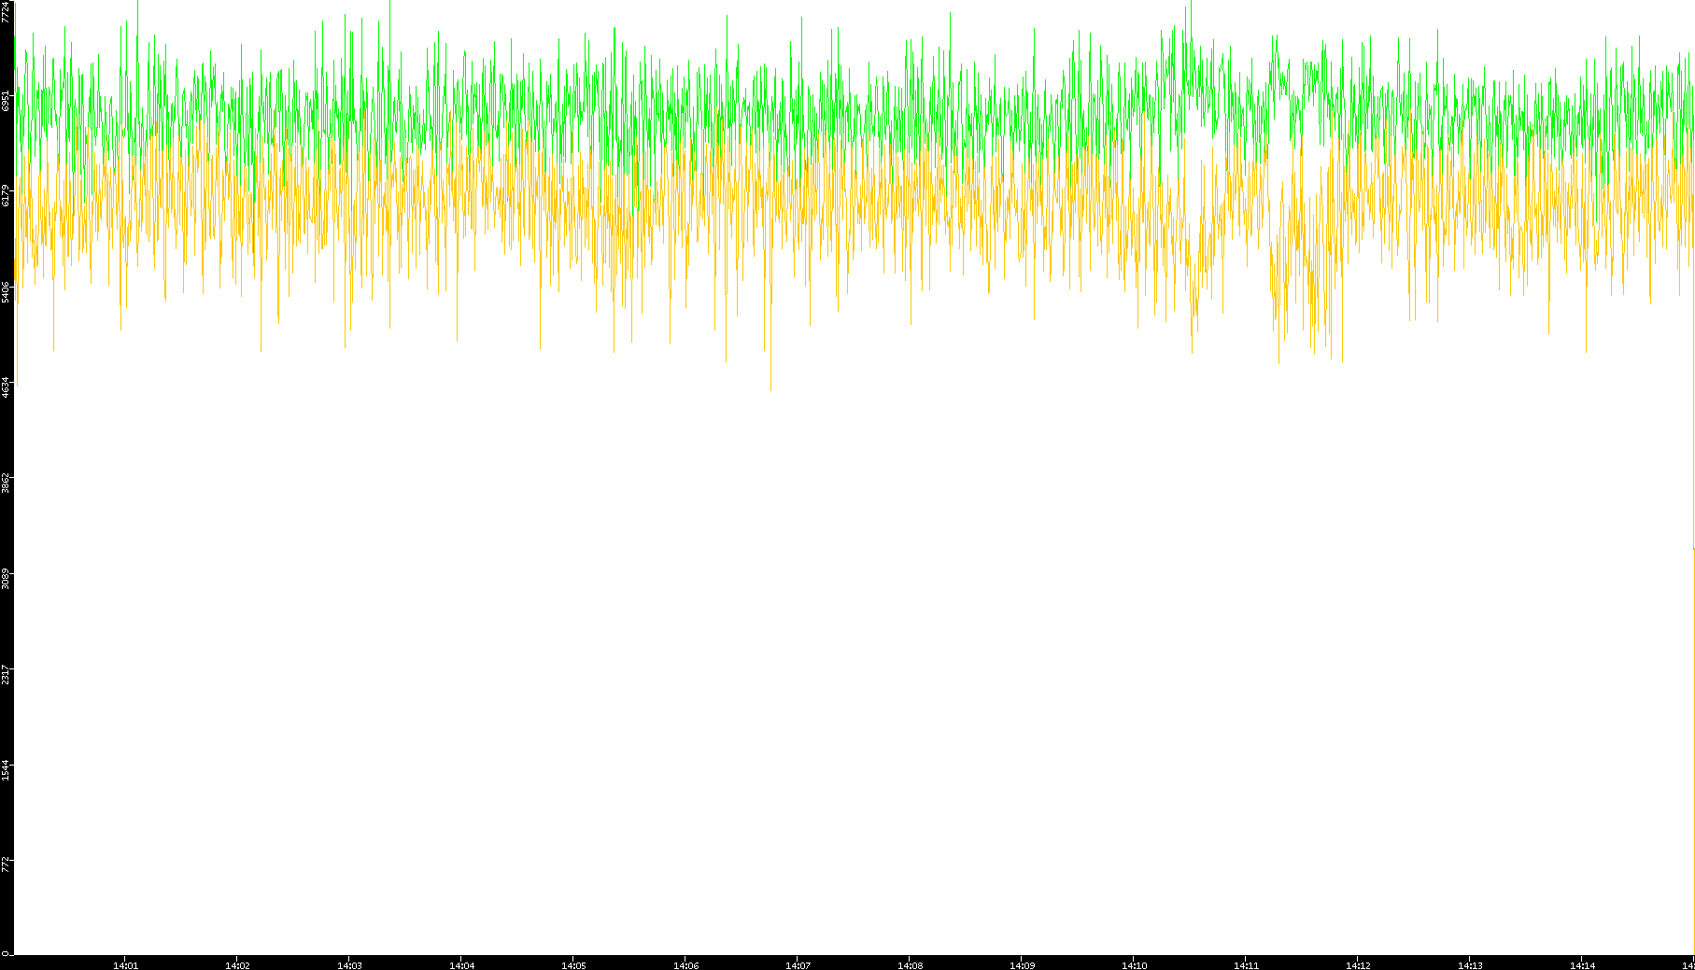The width and height of the screenshot is (1695, 970).
Task: Click the 14:12 time axis label
Action: (1358, 965)
